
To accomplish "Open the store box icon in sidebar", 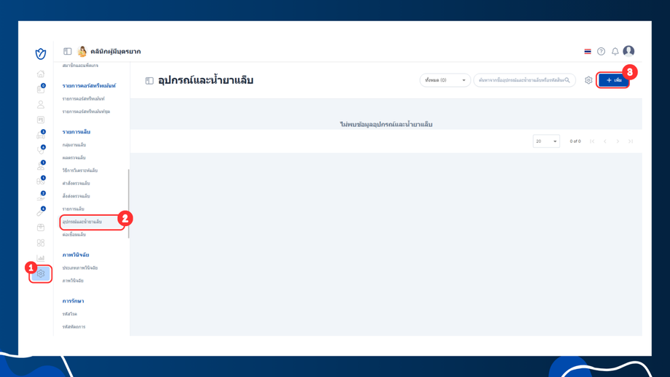I will pyautogui.click(x=41, y=228).
